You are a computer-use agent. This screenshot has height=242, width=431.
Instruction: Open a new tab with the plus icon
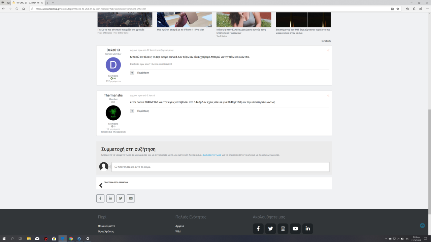pos(47,3)
